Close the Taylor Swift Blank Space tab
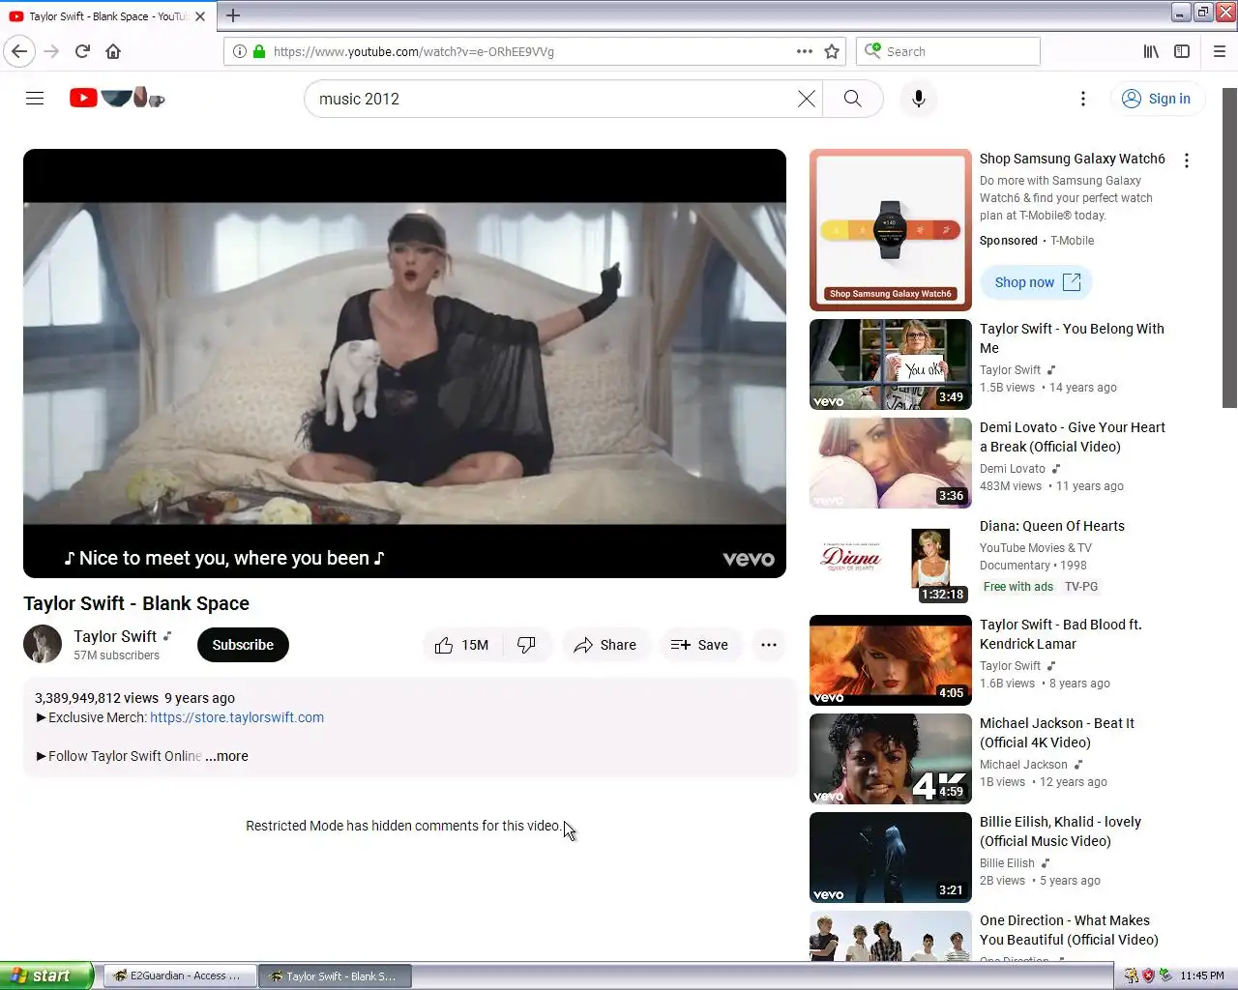 tap(200, 16)
